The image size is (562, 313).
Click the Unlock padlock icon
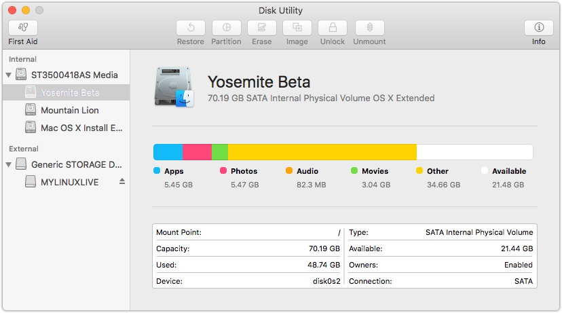click(x=333, y=28)
